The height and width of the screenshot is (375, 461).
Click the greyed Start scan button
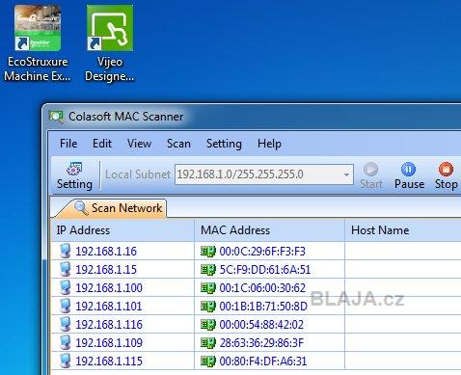pyautogui.click(x=371, y=175)
